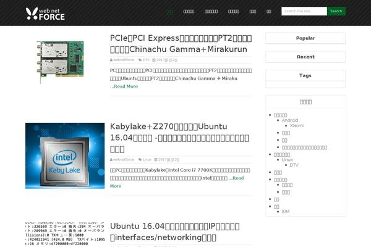Switch to the Recent tab
The width and height of the screenshot is (371, 247).
point(305,57)
